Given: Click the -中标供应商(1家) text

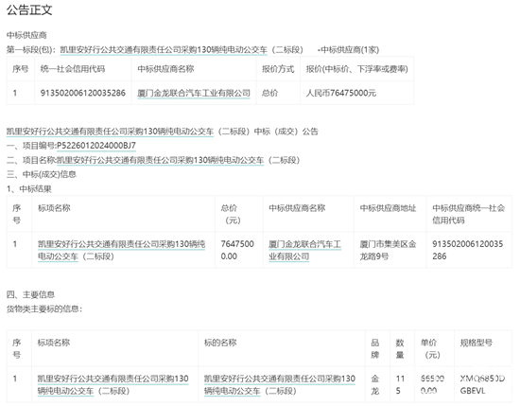Looking at the screenshot, I should pyautogui.click(x=348, y=50).
